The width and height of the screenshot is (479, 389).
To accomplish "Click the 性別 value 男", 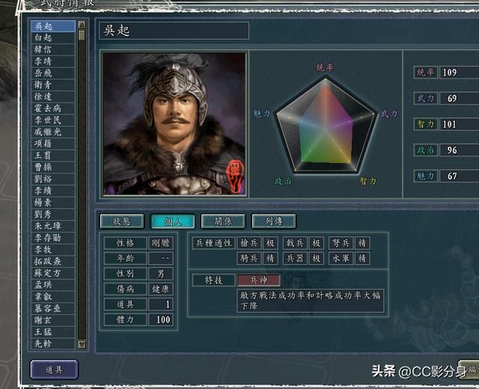I will (161, 274).
